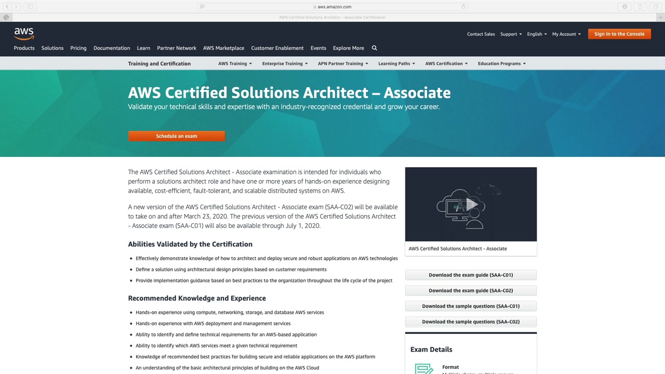This screenshot has width=665, height=374.
Task: Download the sample questions (SAA-C02)
Action: (471, 322)
